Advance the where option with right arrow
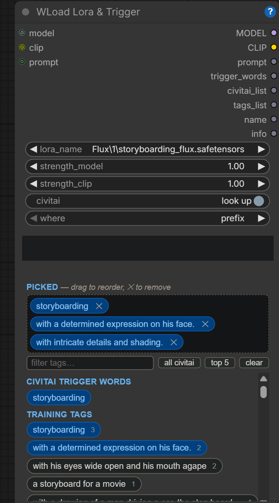279x503 pixels. click(262, 218)
